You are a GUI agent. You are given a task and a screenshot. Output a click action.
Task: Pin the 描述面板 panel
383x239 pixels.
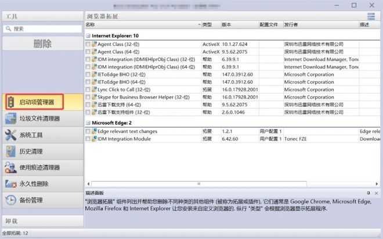pos(368,193)
